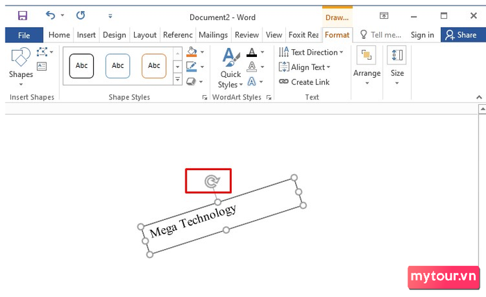Click the bottom-left corner handle of text box
This screenshot has height=297, width=486.
click(x=150, y=254)
